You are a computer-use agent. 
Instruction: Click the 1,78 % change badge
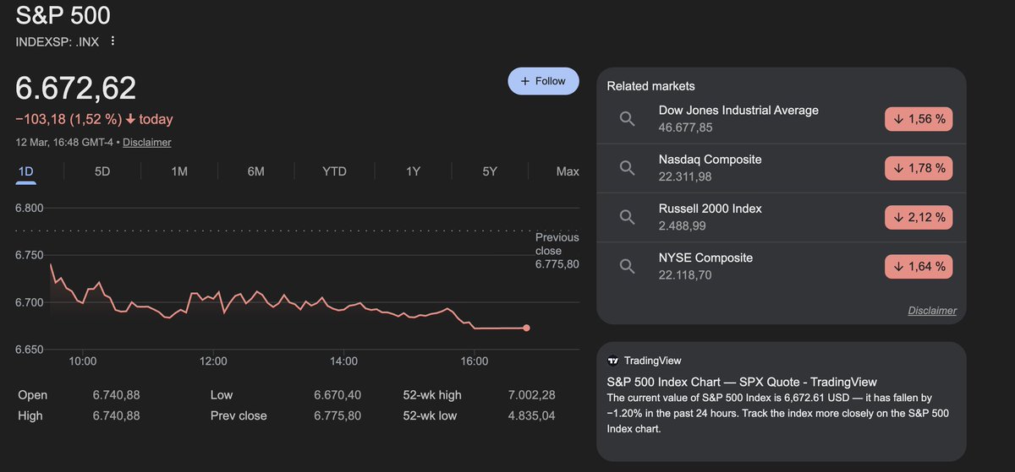919,169
